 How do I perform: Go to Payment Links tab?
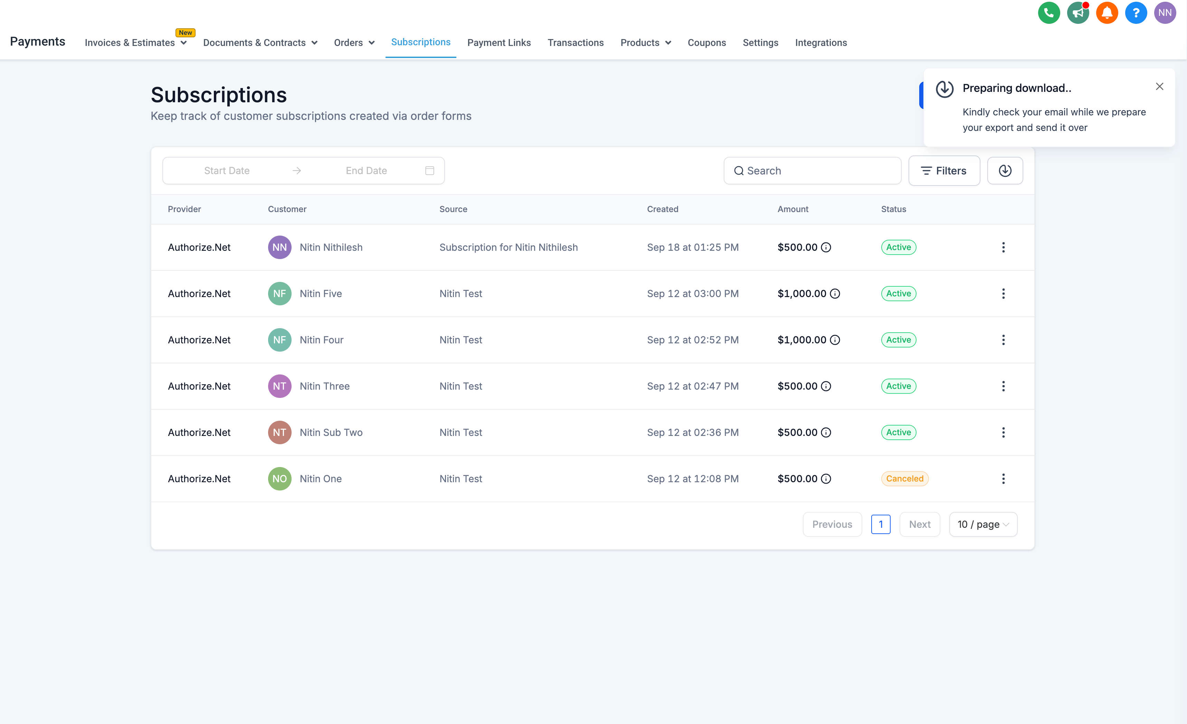click(498, 43)
